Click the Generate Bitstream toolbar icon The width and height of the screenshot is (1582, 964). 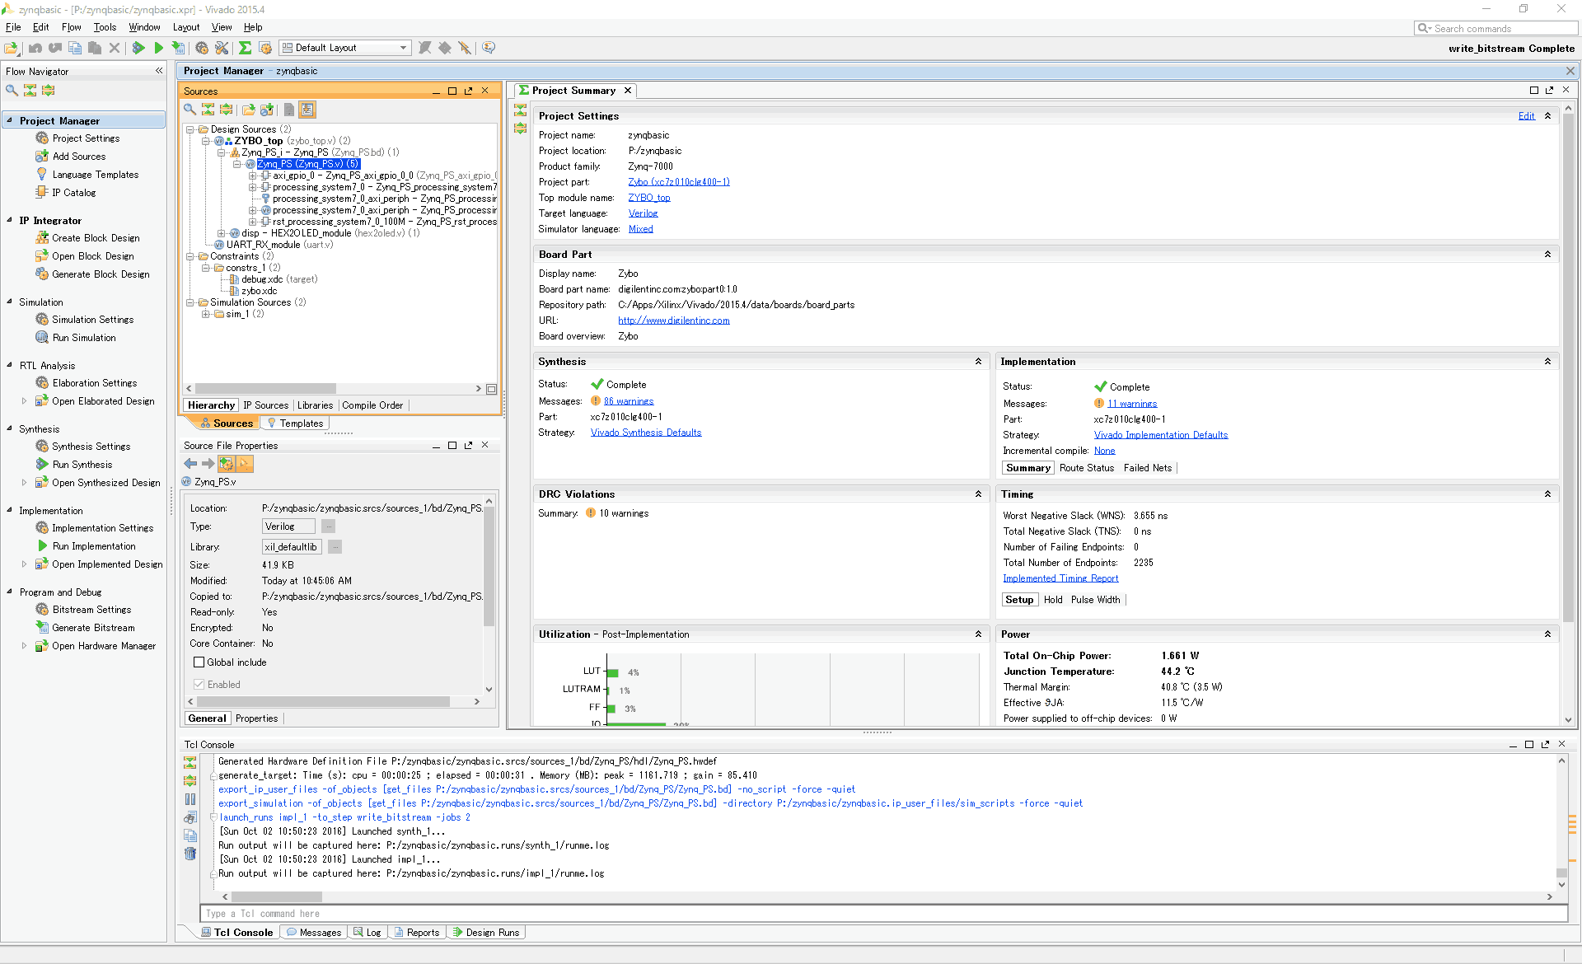[x=178, y=49]
